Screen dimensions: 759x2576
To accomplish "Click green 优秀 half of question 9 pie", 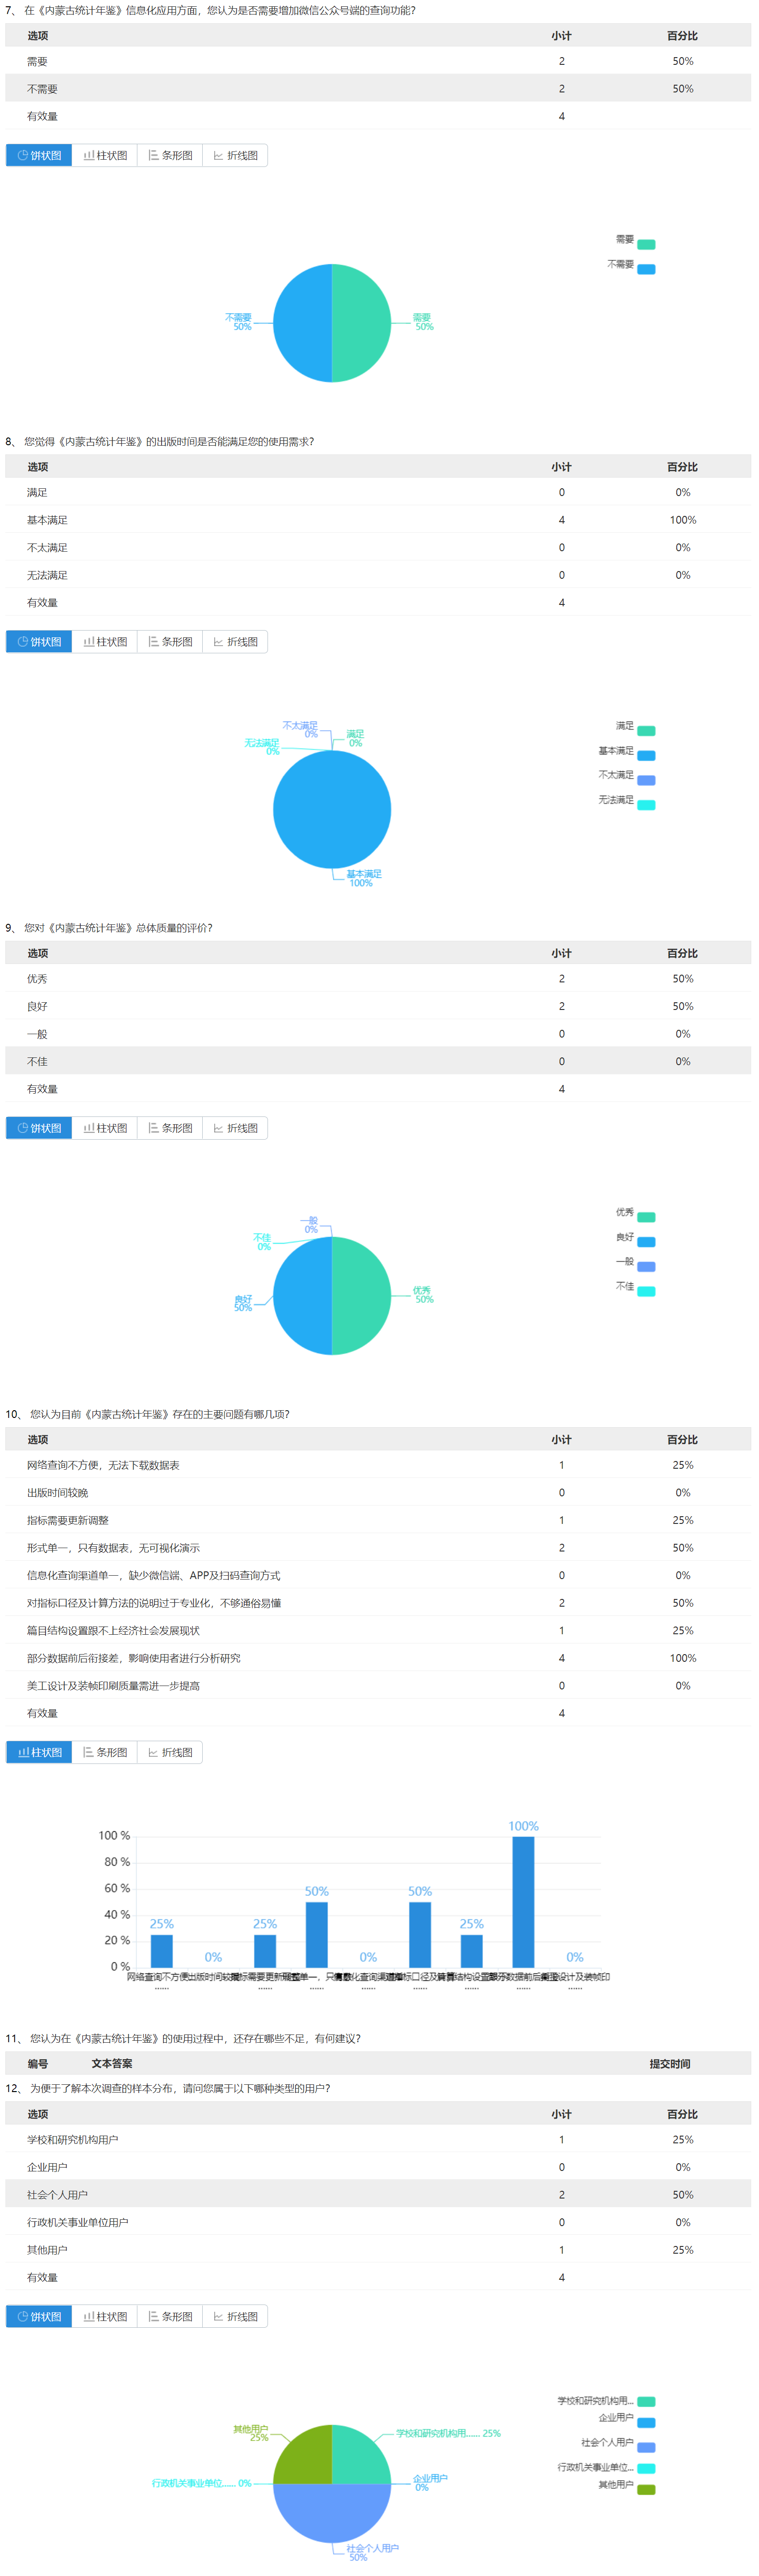I will 361,1296.
